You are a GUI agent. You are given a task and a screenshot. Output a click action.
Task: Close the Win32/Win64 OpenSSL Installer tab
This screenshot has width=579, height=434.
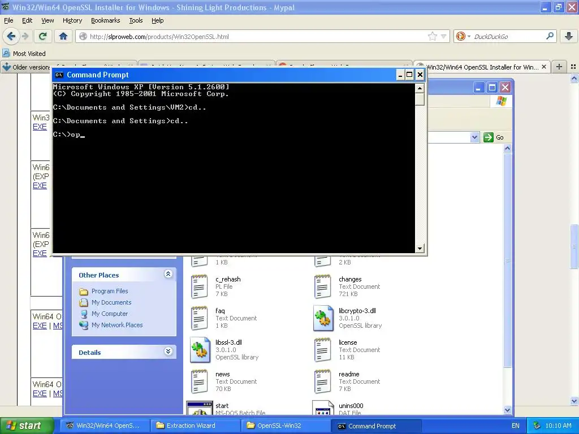543,67
